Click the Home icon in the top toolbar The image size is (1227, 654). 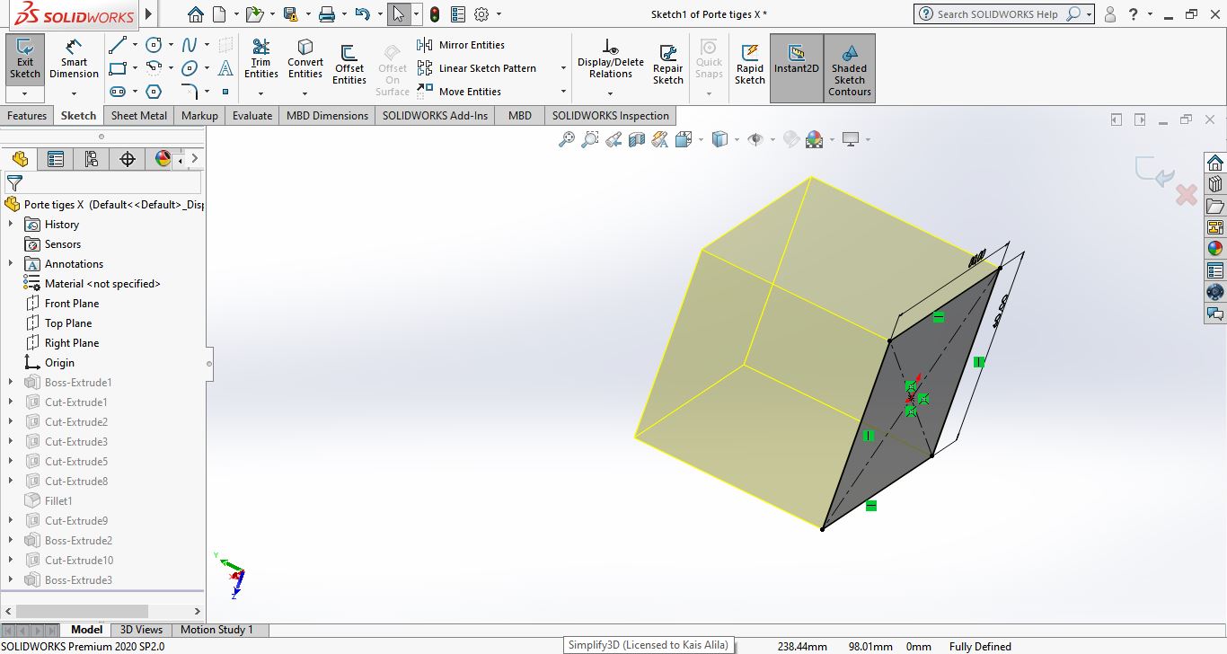click(196, 14)
